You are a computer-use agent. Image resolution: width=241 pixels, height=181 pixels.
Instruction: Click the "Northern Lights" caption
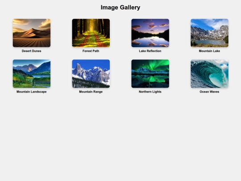click(x=150, y=92)
